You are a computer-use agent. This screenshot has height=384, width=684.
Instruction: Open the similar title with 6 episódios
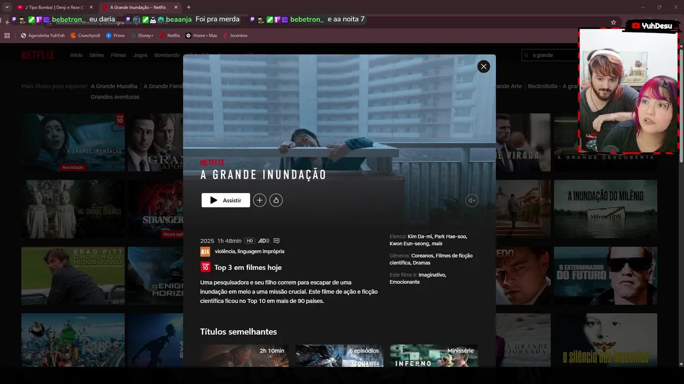(339, 356)
